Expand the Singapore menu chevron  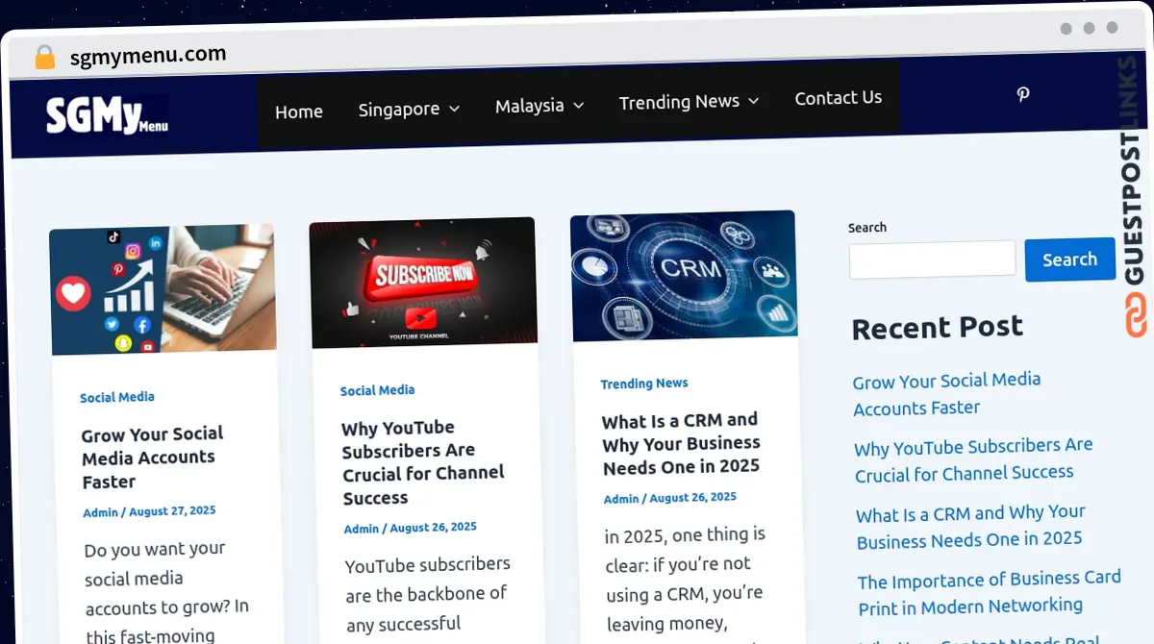coord(454,109)
